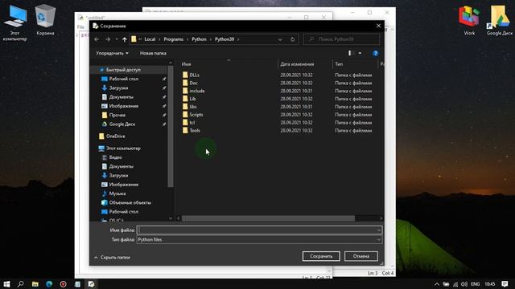Open the Имя файла dropdown arrow

point(379,230)
